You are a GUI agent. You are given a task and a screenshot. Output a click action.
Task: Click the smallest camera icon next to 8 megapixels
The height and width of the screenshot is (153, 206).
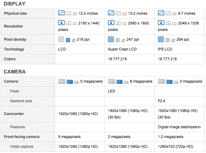pyautogui.click(x=126, y=82)
